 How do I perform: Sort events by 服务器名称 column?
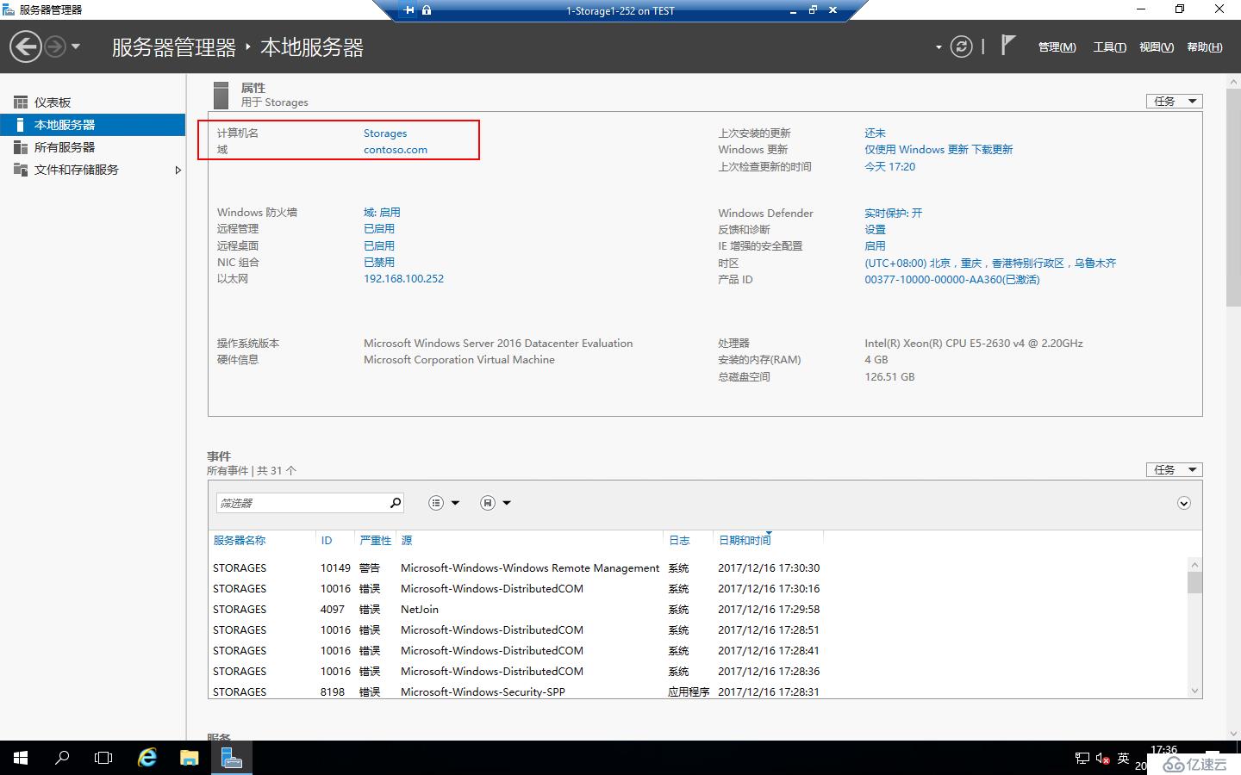[240, 541]
